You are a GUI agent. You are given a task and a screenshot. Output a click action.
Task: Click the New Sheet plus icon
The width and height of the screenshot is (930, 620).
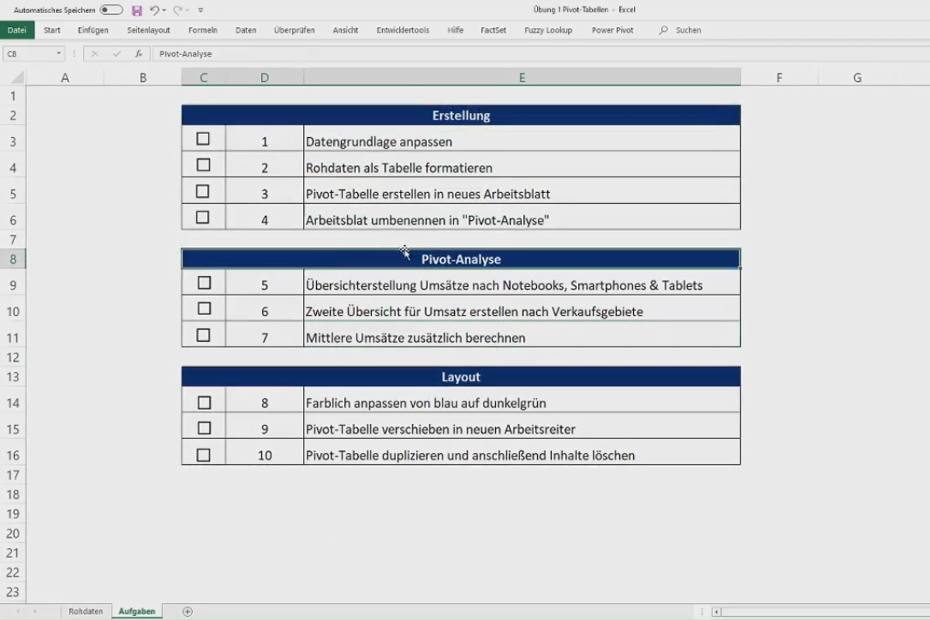188,611
